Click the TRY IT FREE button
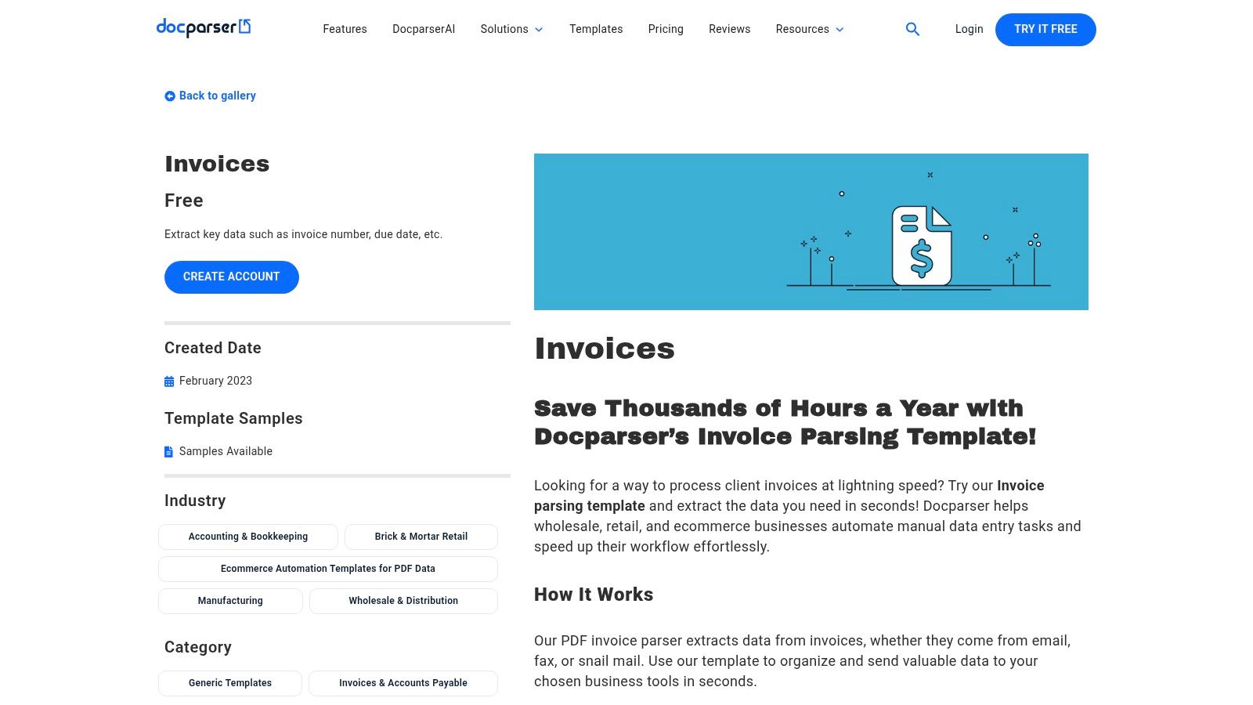 click(1045, 29)
